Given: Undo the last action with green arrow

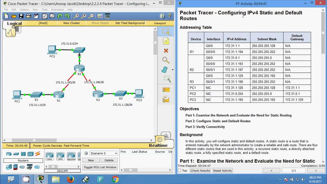Looking at the screenshot, I should pyautogui.click(x=60, y=16).
